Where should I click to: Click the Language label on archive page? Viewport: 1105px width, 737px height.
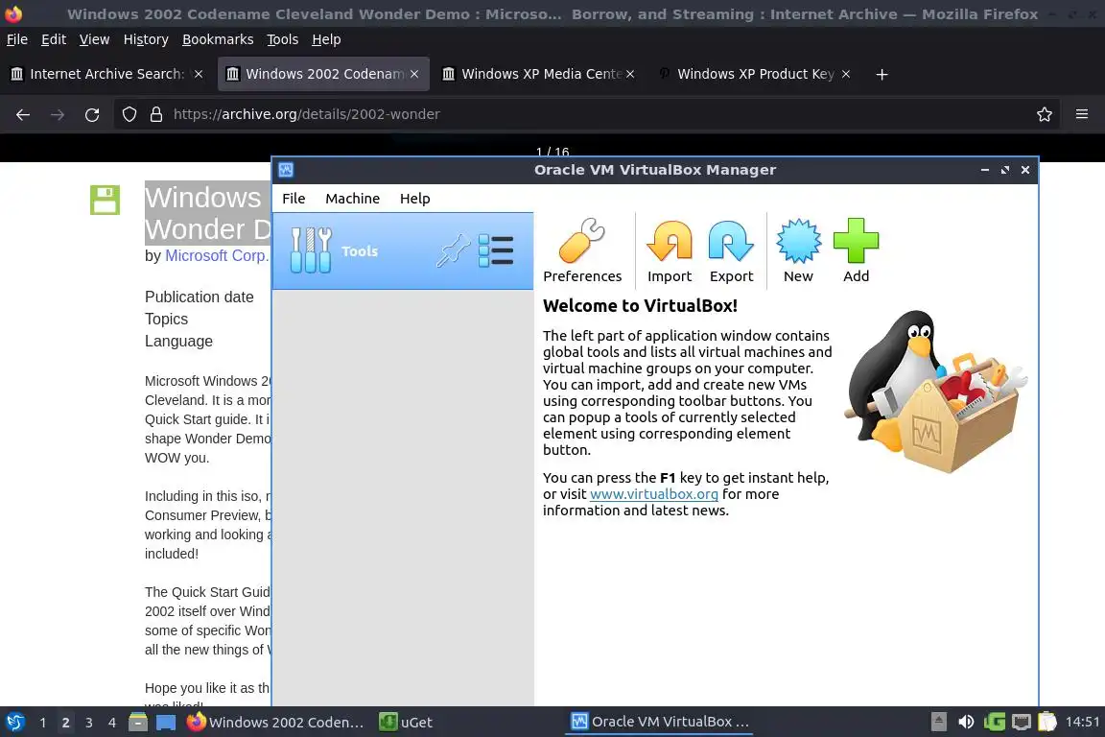click(179, 342)
